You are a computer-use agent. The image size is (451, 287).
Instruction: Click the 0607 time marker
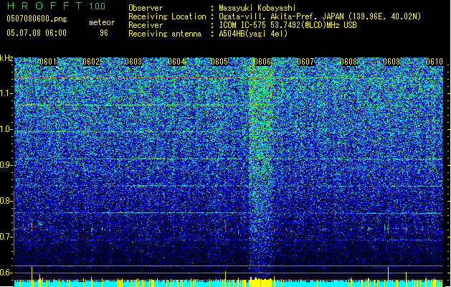(305, 62)
